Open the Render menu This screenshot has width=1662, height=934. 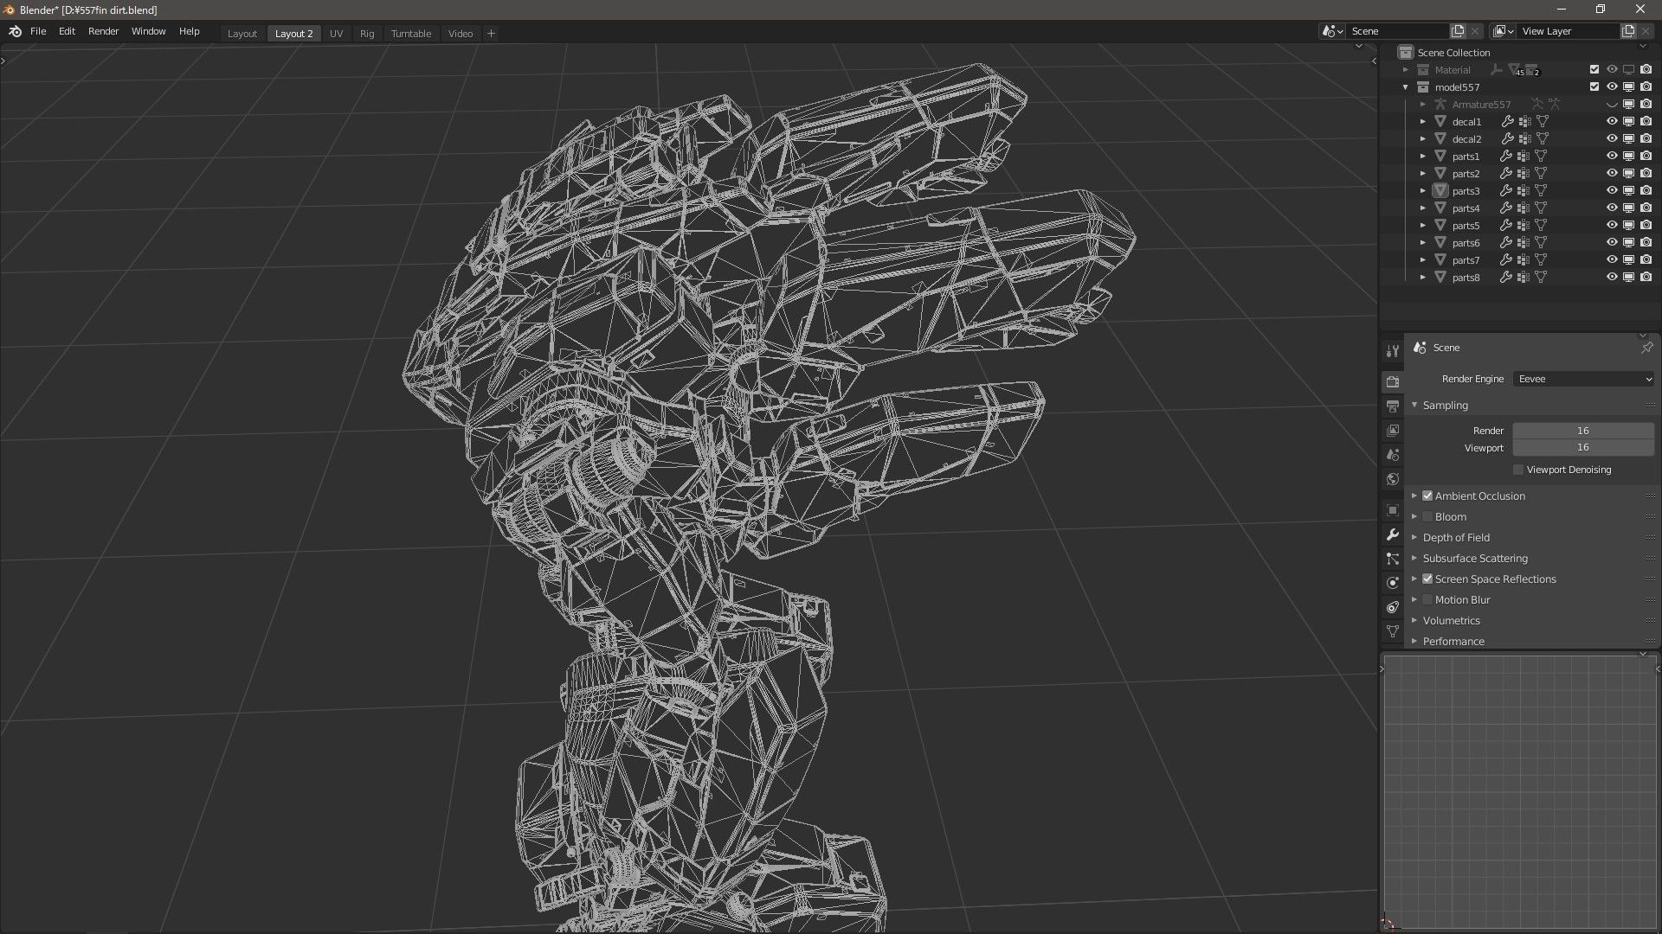tap(103, 31)
